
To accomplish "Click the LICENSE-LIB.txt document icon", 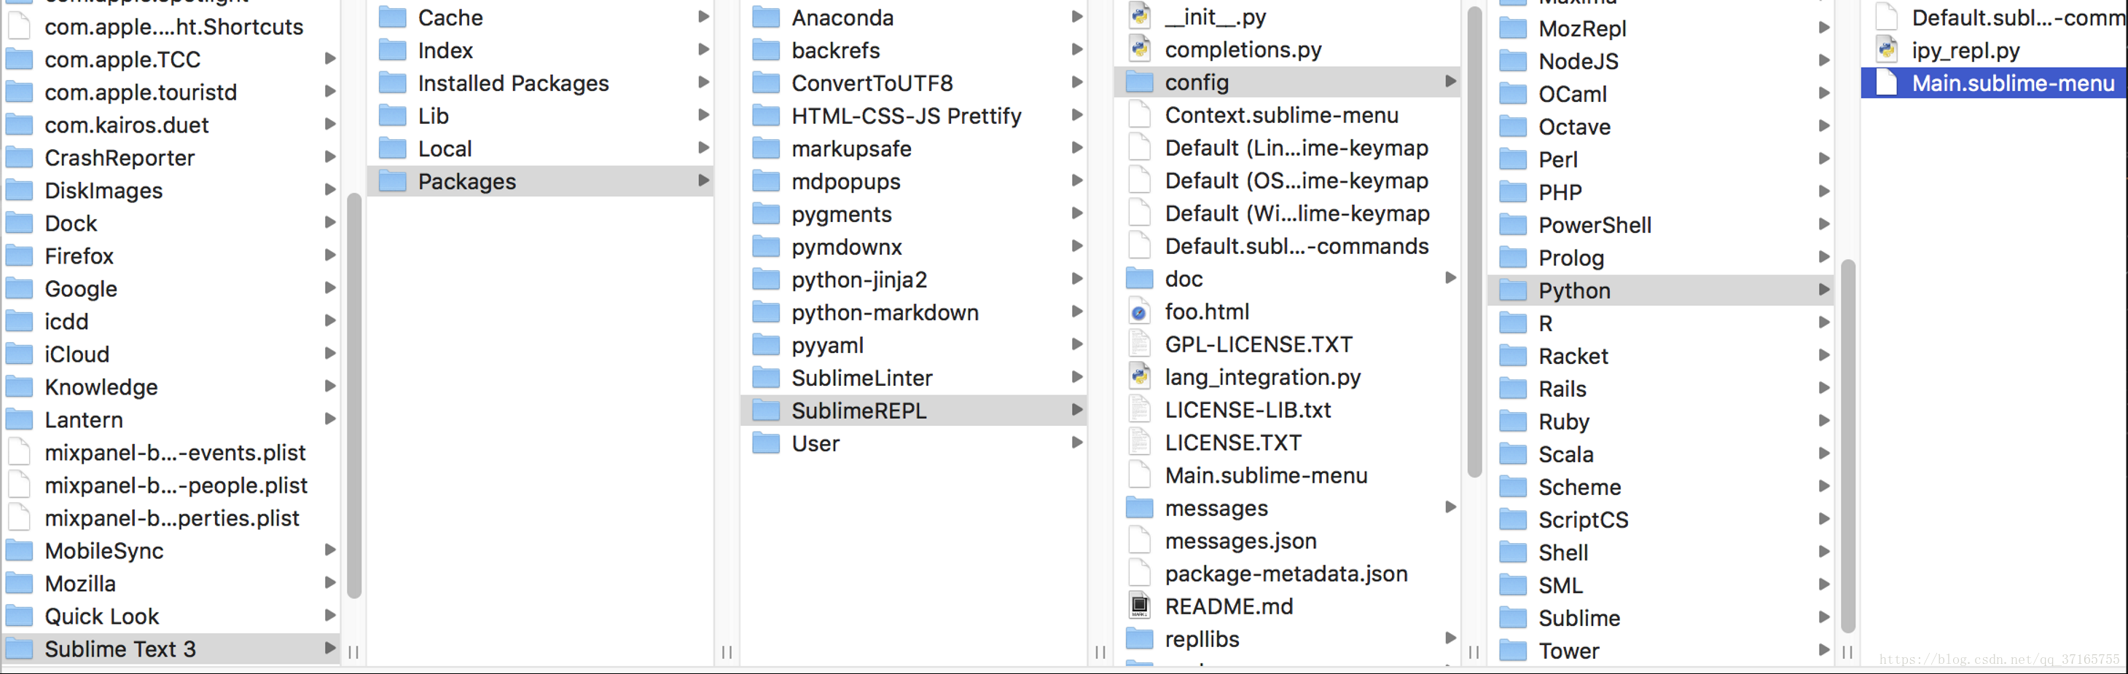I will (x=1140, y=410).
